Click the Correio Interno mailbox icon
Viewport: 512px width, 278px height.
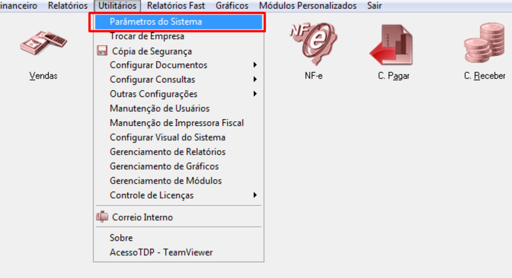[x=102, y=217]
